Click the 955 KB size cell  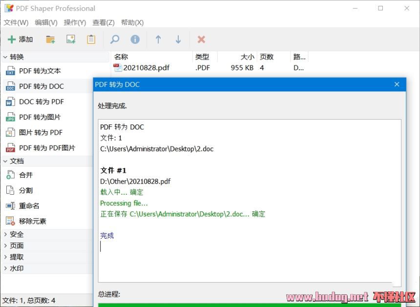tap(242, 68)
